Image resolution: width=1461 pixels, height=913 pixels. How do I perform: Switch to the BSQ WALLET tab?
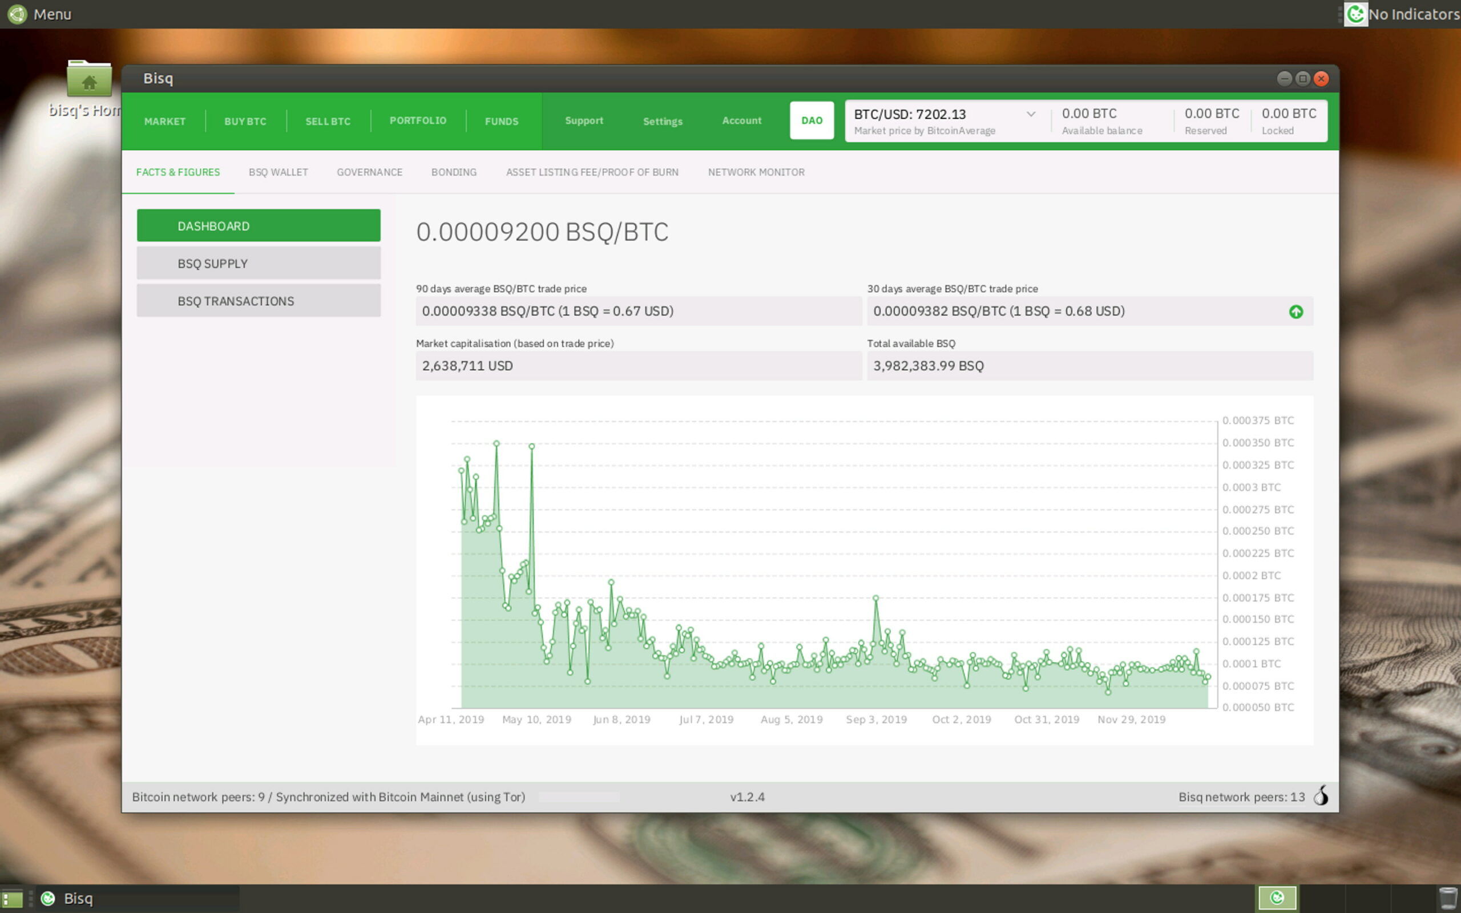pos(279,172)
